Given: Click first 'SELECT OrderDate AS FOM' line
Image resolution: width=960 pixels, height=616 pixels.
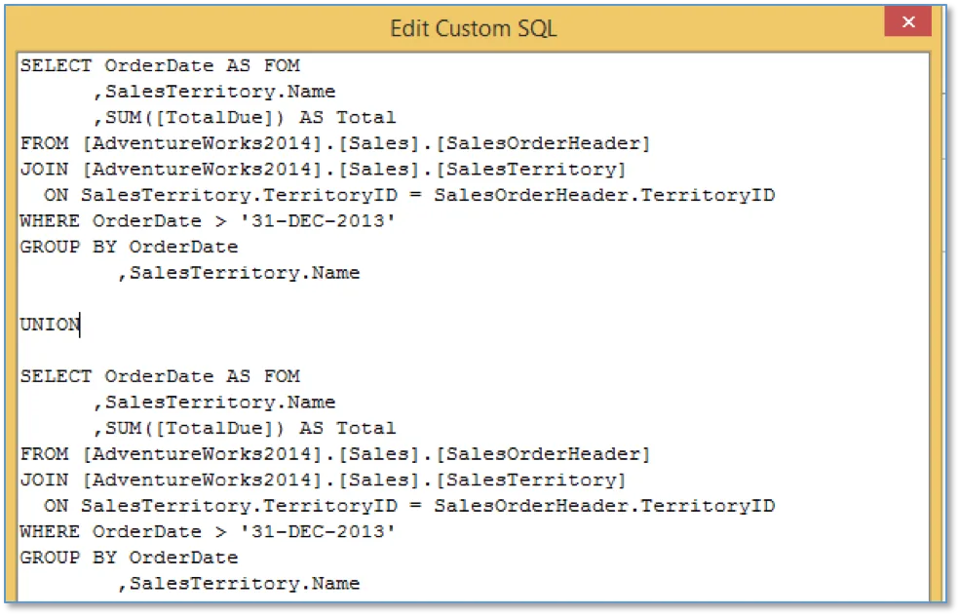Looking at the screenshot, I should pyautogui.click(x=160, y=65).
